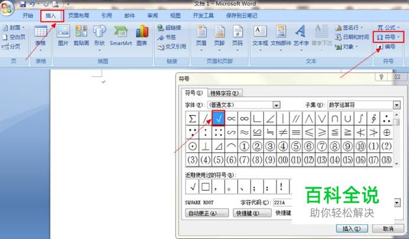Screen dimensions: 409x239
Task: Switch to the References (引用) tab
Action: pos(106,15)
